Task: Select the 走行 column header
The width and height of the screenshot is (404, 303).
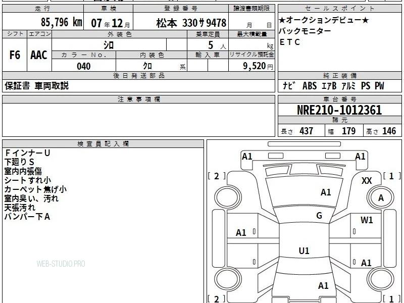Action: click(42, 9)
